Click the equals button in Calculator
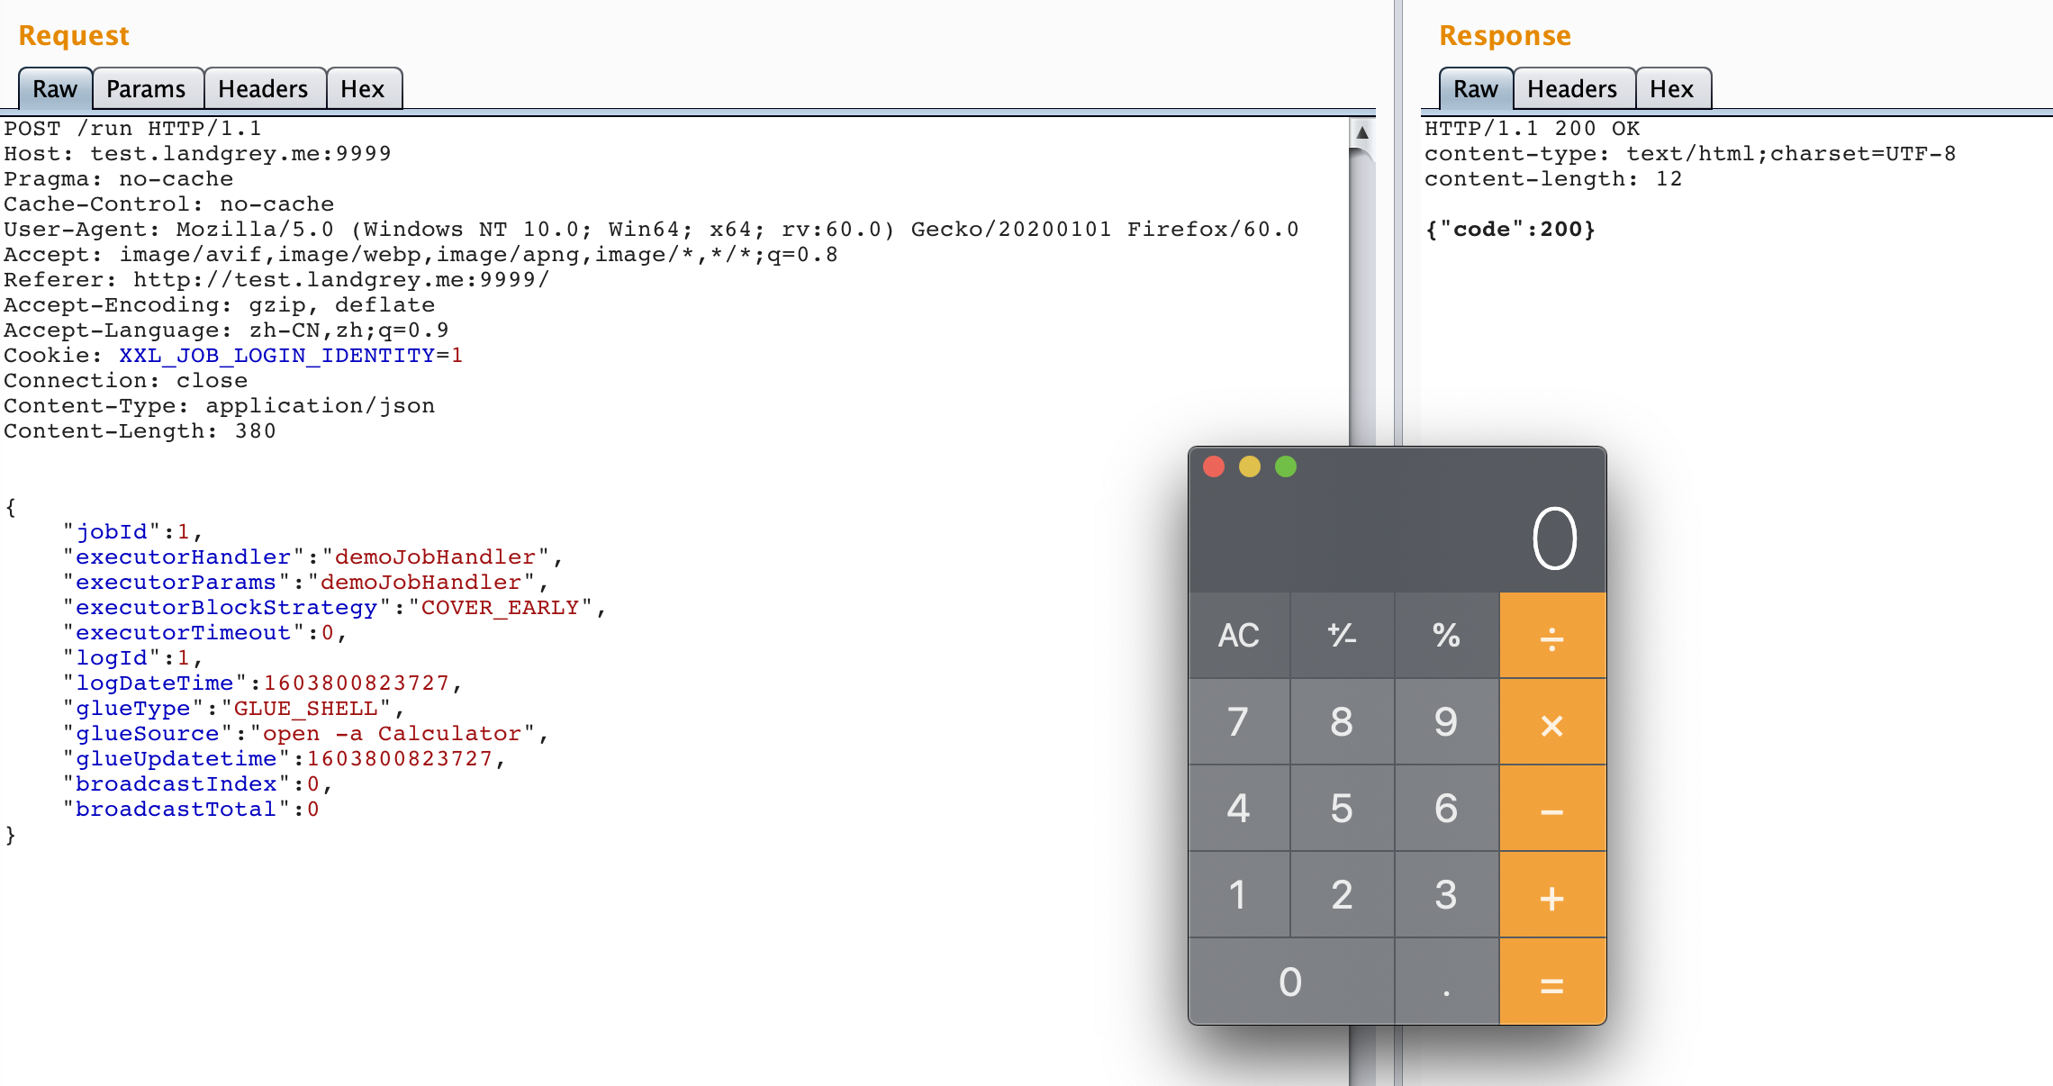 1552,982
